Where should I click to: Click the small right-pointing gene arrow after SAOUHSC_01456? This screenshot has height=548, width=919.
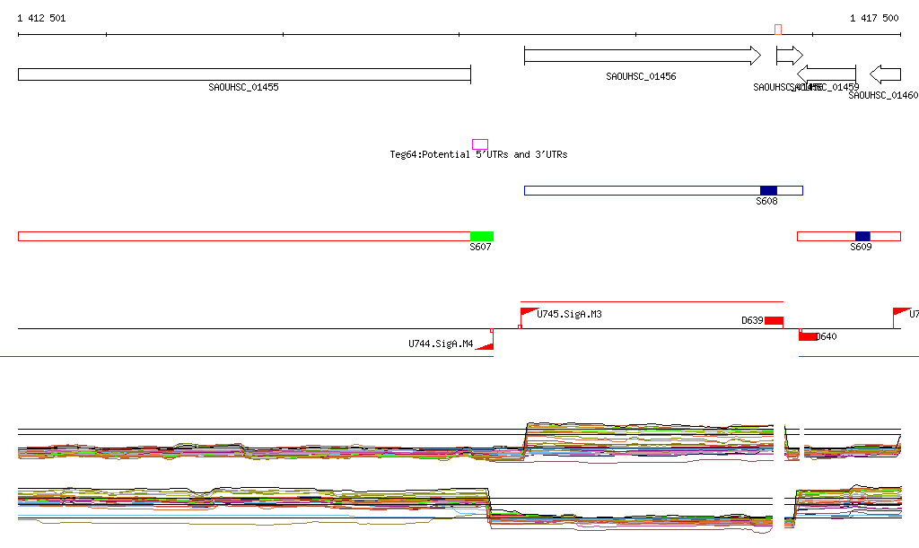pyautogui.click(x=790, y=56)
